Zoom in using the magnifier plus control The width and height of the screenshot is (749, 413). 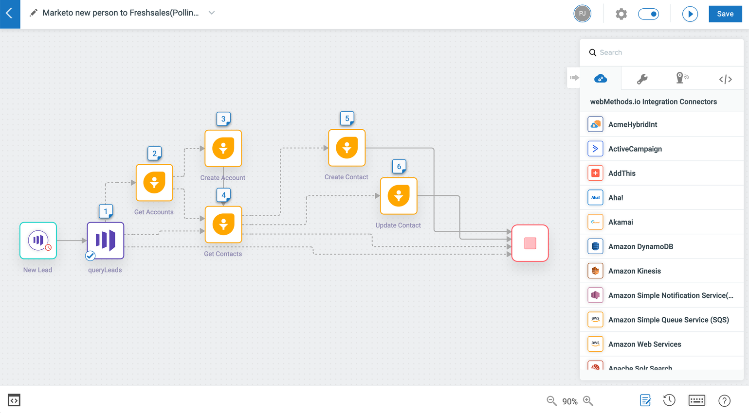tap(588, 401)
